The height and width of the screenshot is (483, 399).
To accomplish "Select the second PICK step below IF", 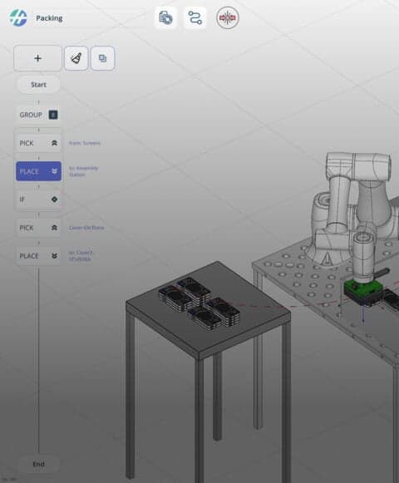I will coord(38,228).
